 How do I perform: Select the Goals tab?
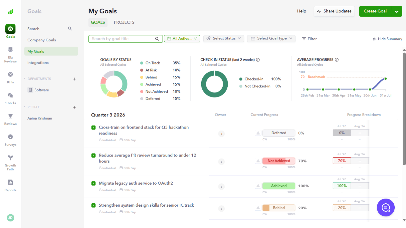tap(98, 22)
